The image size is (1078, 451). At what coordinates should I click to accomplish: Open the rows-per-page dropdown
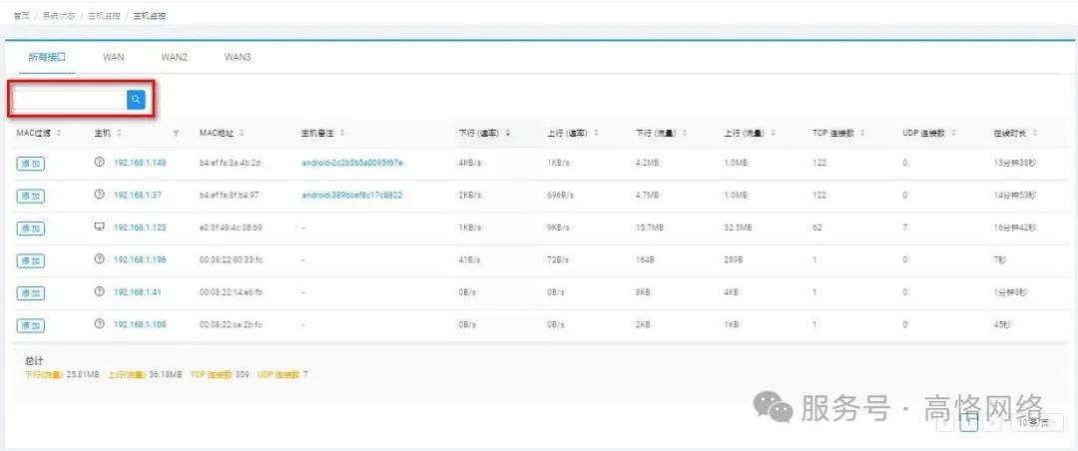point(1037,423)
